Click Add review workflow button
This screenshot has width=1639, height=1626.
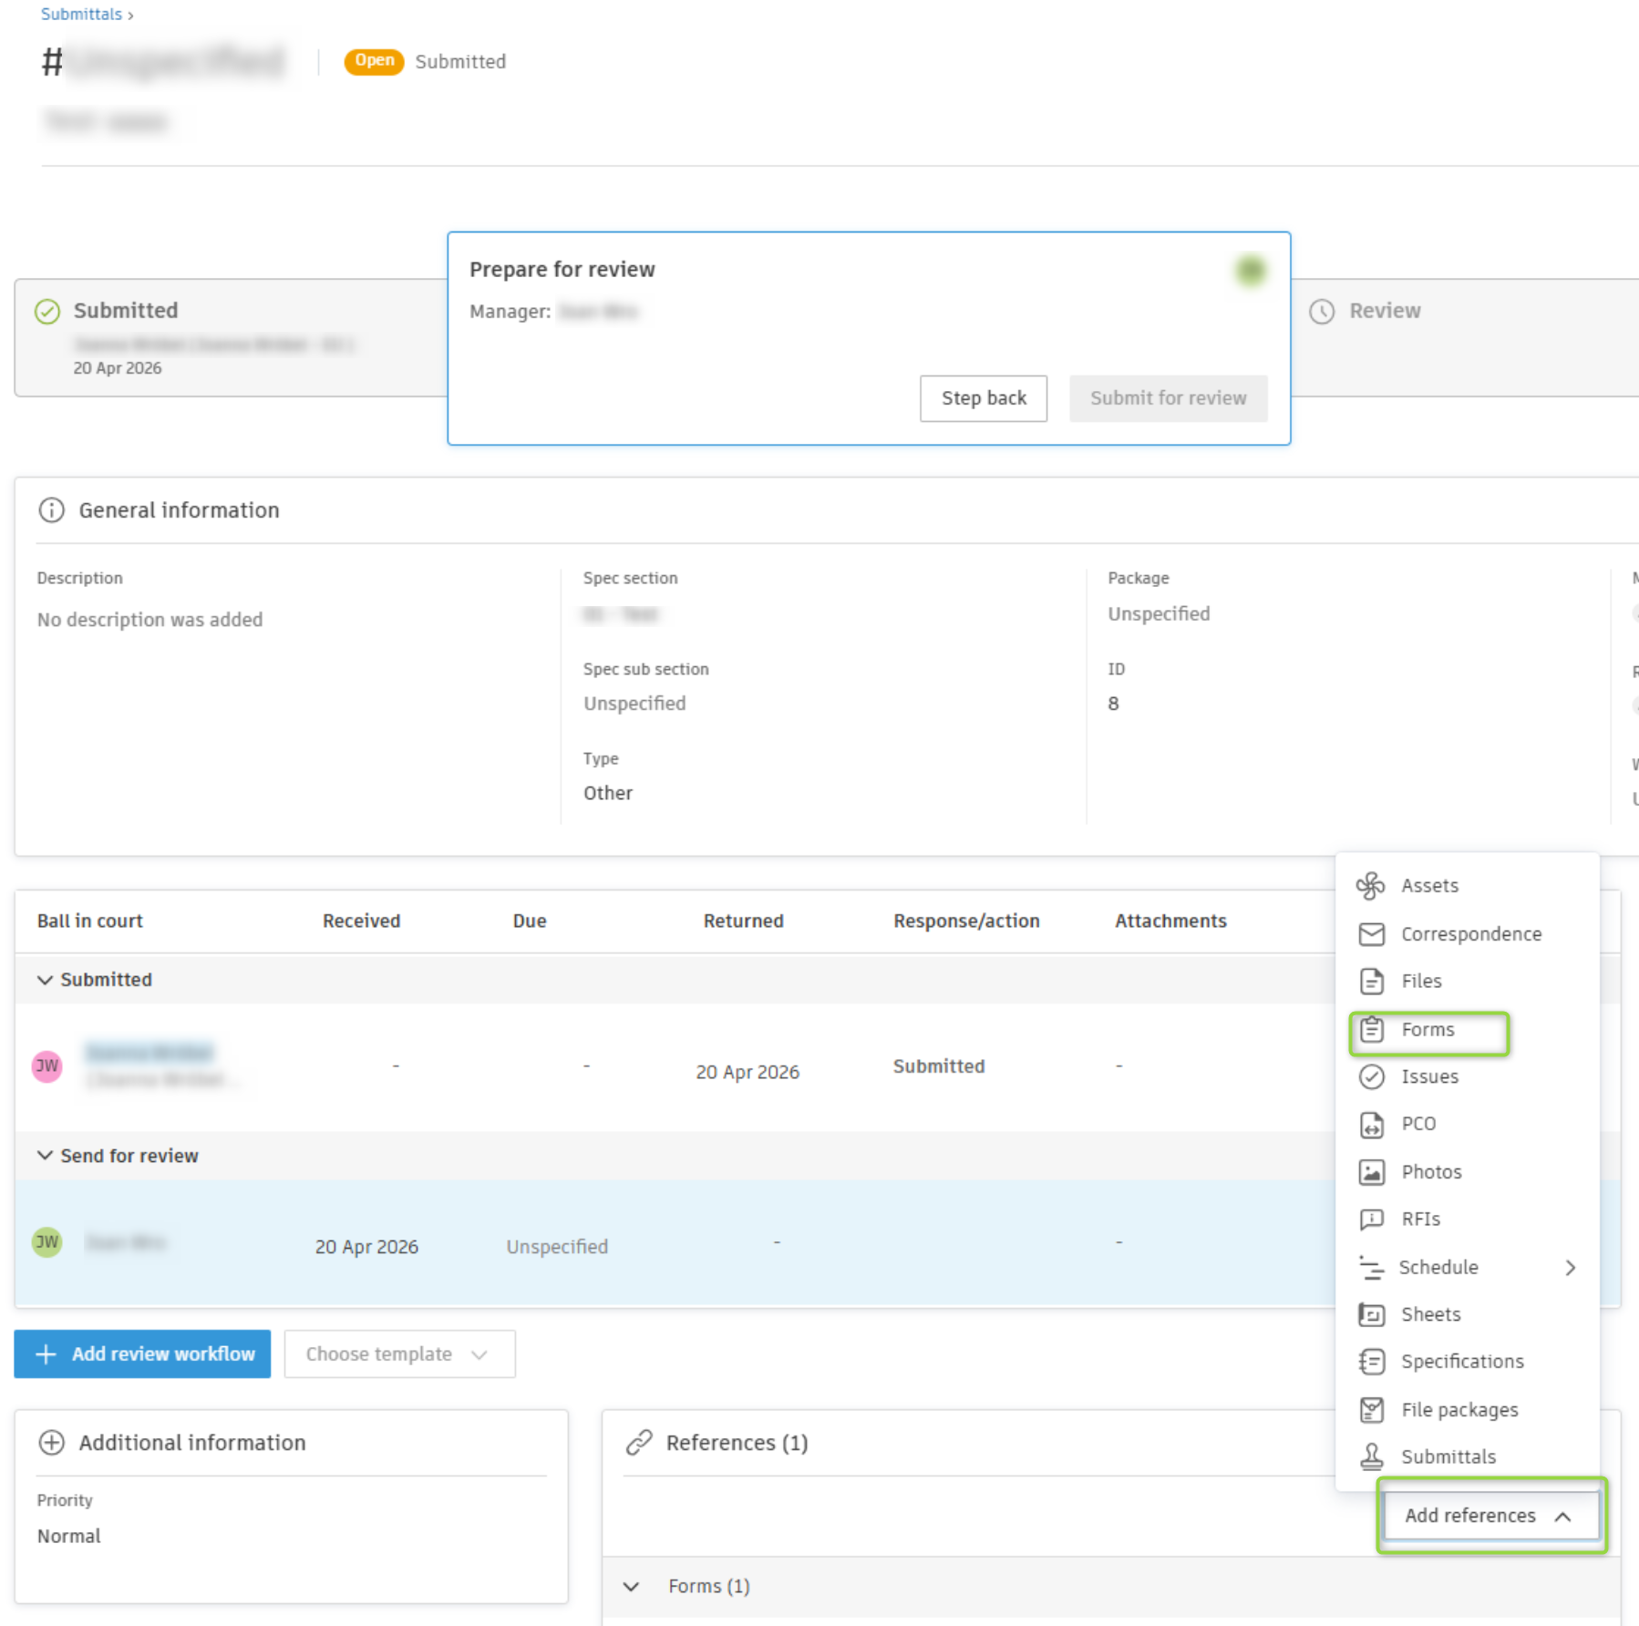[x=142, y=1353]
